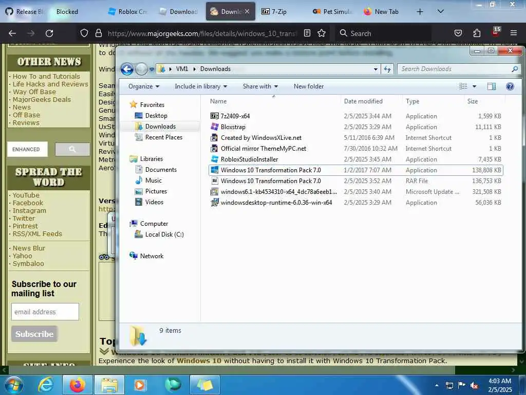Open the RSS/XML Feeds link
Viewport: 526px width, 395px height.
click(x=37, y=234)
